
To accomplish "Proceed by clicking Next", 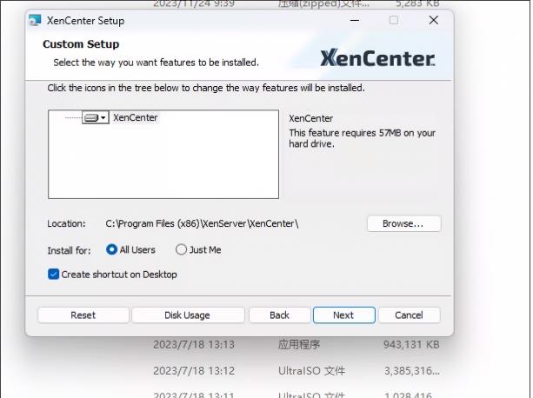I will tap(343, 315).
